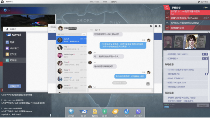Click the 60% progress ring
Viewport: 210px width, 118px height.
(x=167, y=28)
